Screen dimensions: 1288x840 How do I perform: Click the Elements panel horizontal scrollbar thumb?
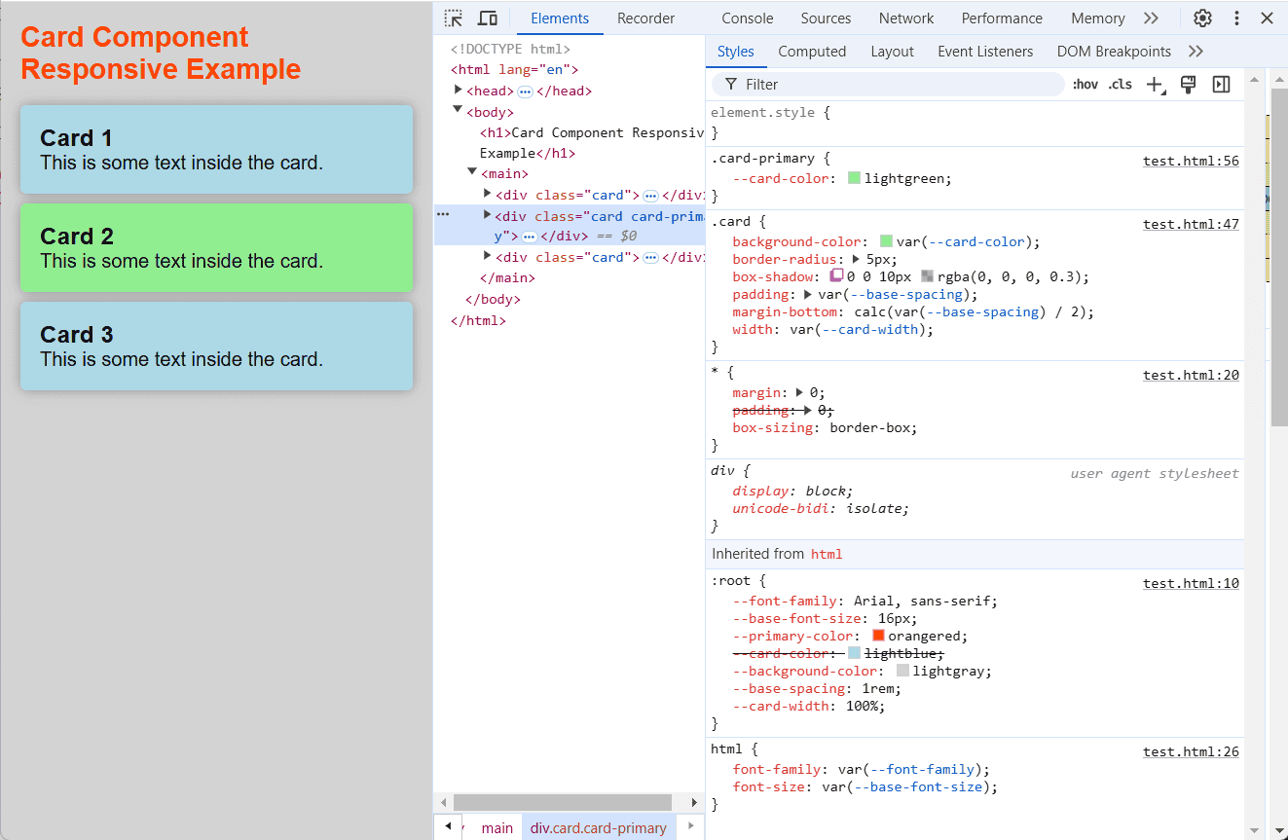[x=563, y=802]
